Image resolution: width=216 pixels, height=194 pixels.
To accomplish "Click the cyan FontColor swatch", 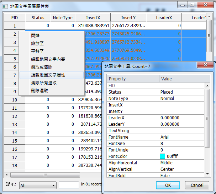I will tap(163, 156).
